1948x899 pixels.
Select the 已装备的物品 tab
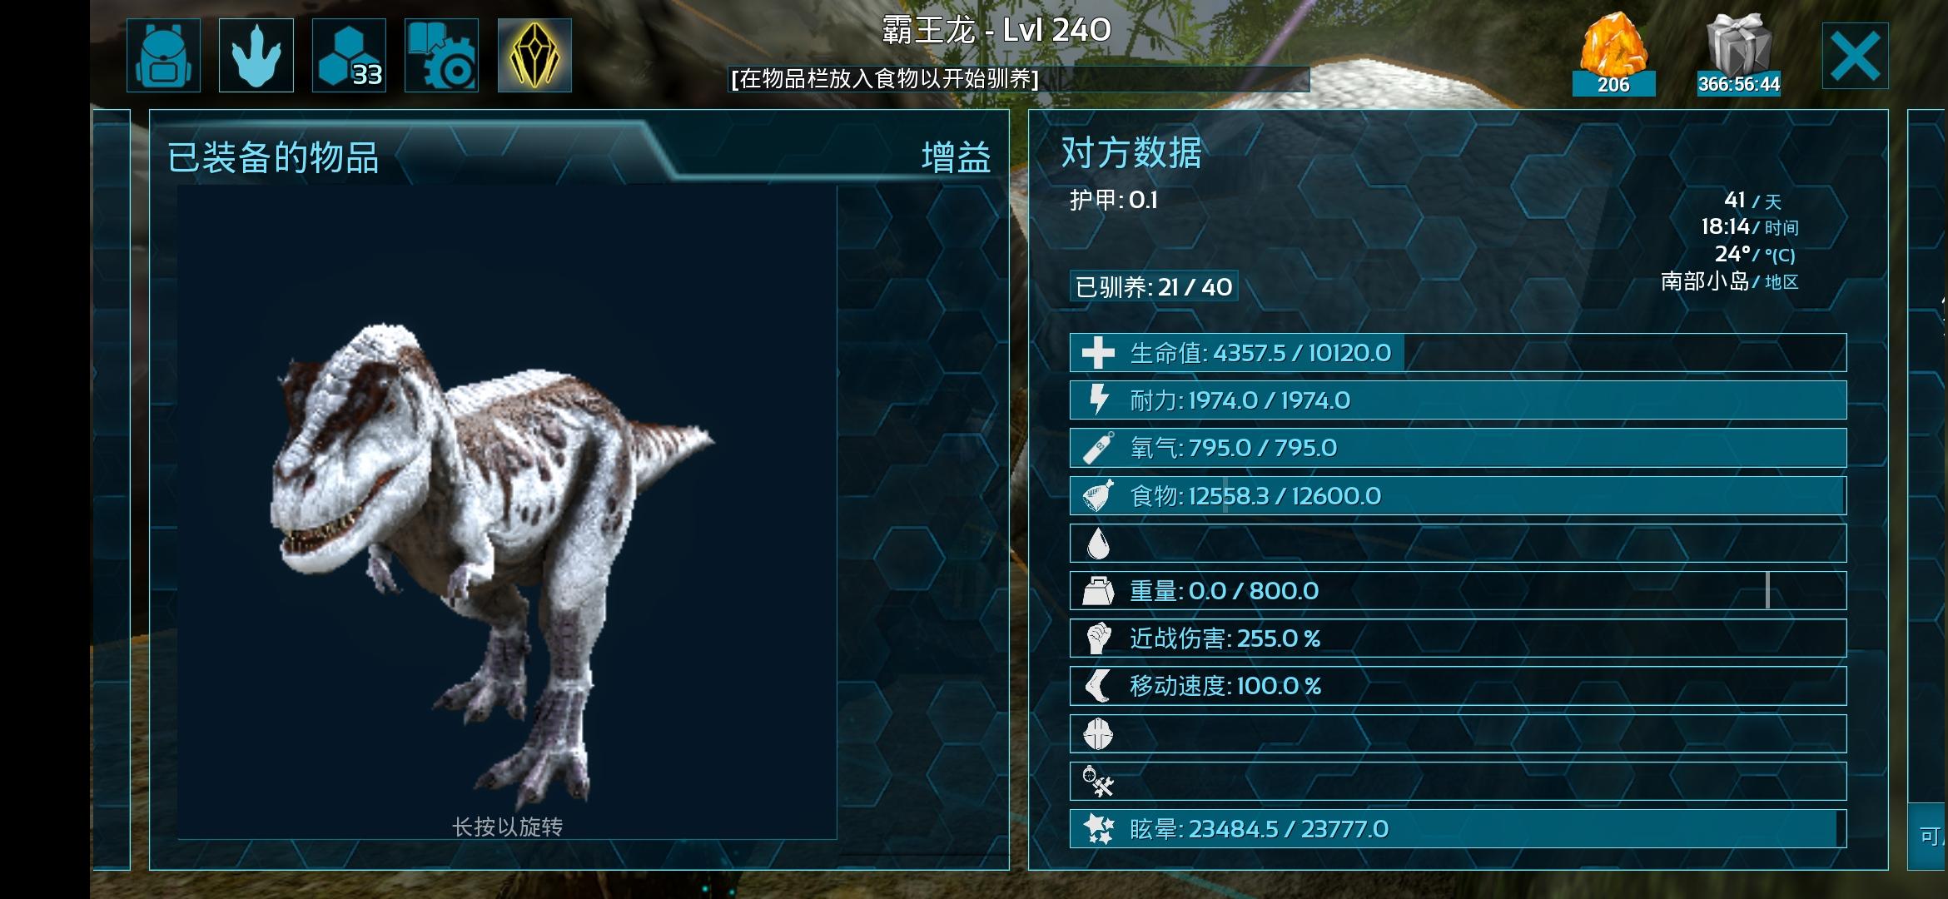click(x=274, y=157)
